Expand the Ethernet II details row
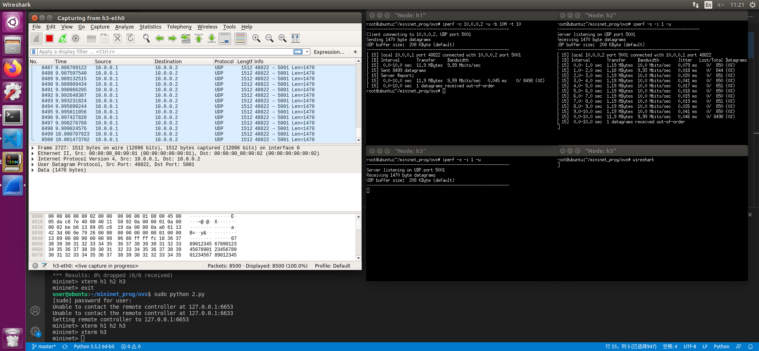 pyautogui.click(x=33, y=153)
